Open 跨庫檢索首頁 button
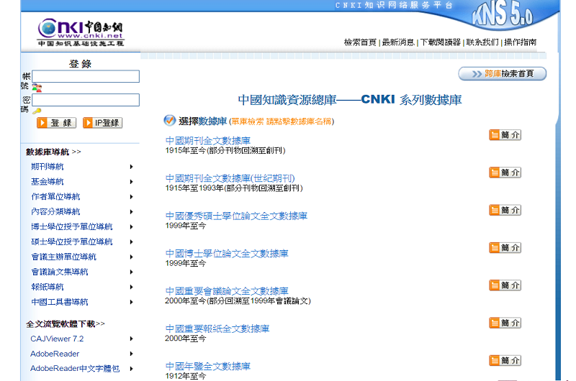 (x=502, y=74)
